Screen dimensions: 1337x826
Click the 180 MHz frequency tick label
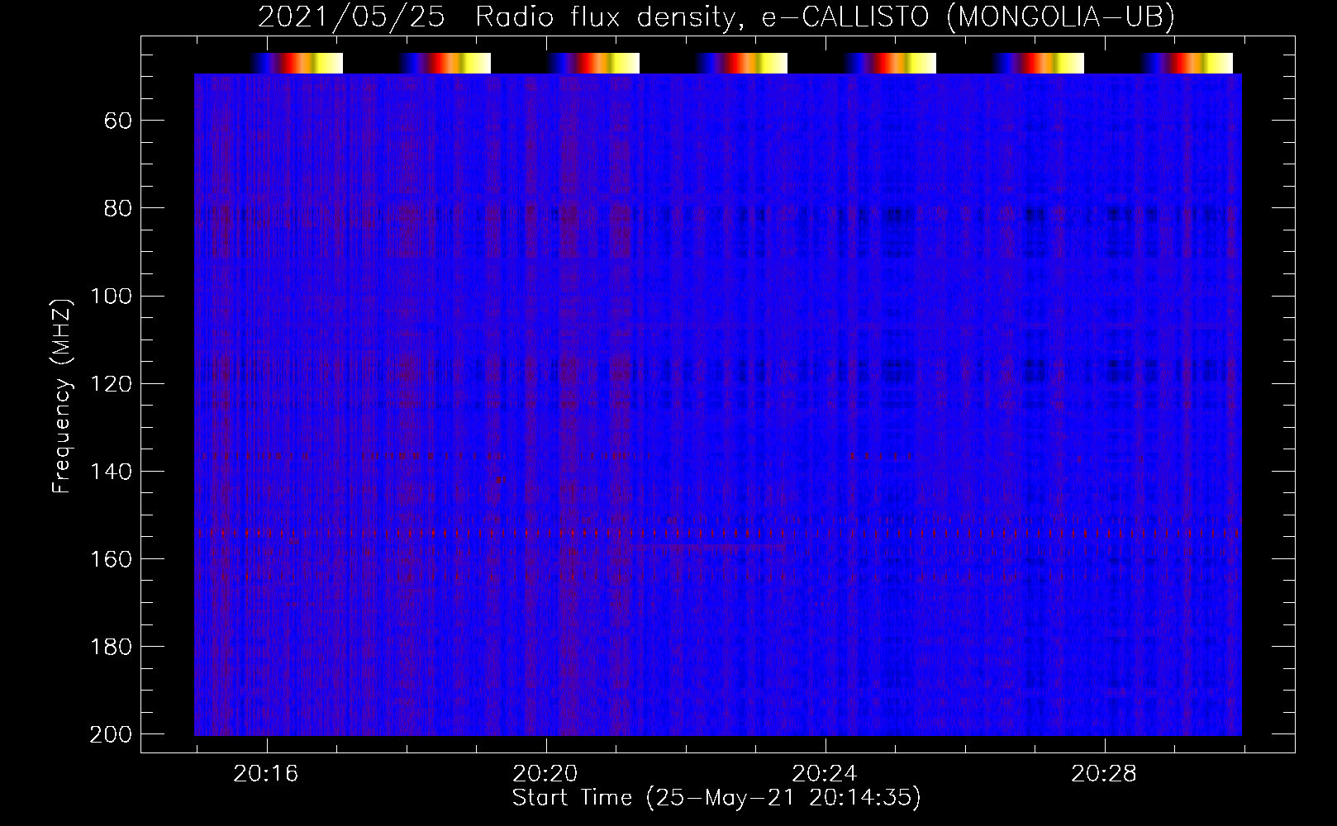click(111, 646)
